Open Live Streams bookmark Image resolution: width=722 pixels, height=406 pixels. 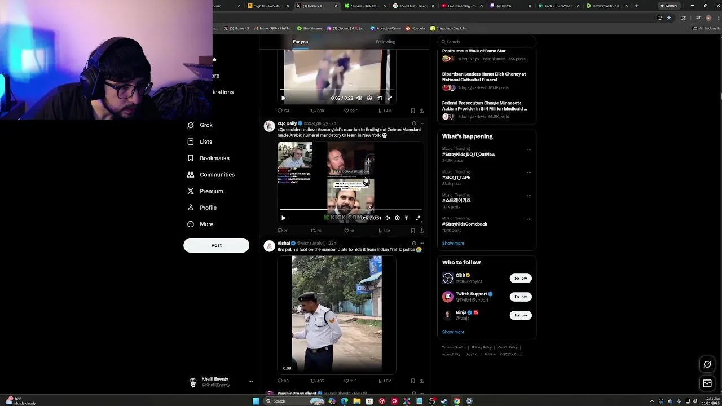(310, 28)
